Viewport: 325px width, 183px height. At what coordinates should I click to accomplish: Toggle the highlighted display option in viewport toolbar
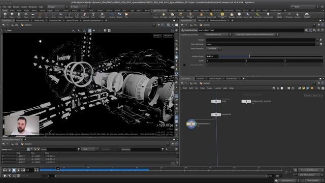(90, 30)
